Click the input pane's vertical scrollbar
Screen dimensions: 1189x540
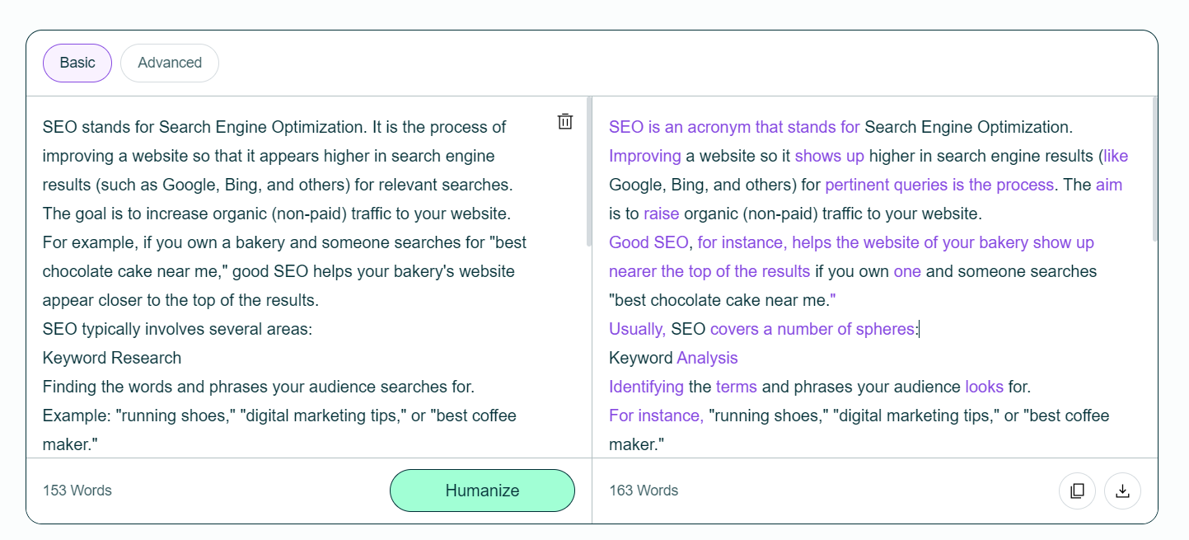(588, 171)
